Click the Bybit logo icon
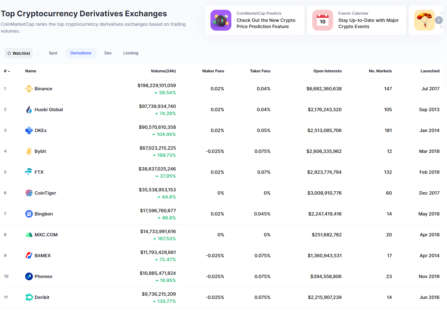The height and width of the screenshot is (310, 447). [x=29, y=151]
